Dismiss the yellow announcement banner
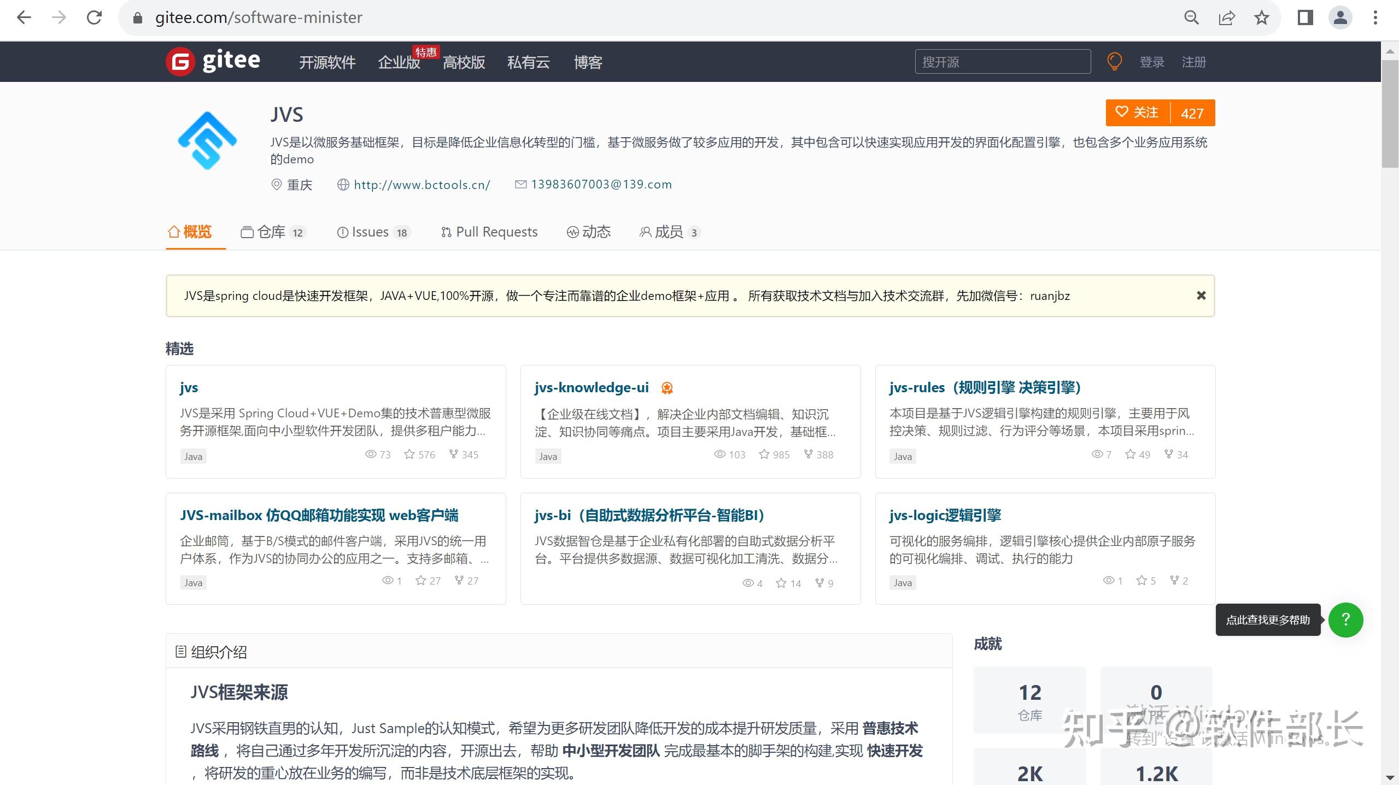Image resolution: width=1399 pixels, height=785 pixels. (1201, 296)
